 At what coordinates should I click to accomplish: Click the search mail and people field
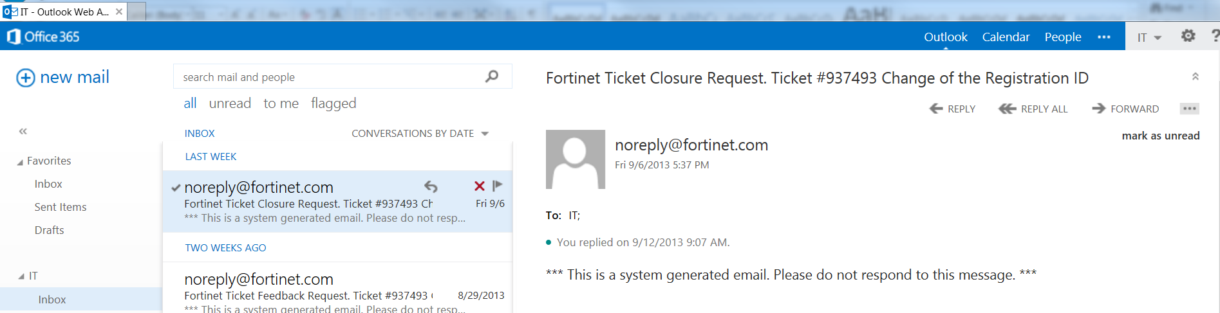click(328, 77)
